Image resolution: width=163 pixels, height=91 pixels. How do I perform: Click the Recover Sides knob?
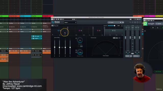point(80,52)
